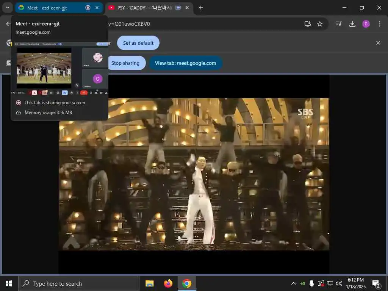This screenshot has width=388, height=291.
Task: Click the Stop sharing button
Action: 127,63
